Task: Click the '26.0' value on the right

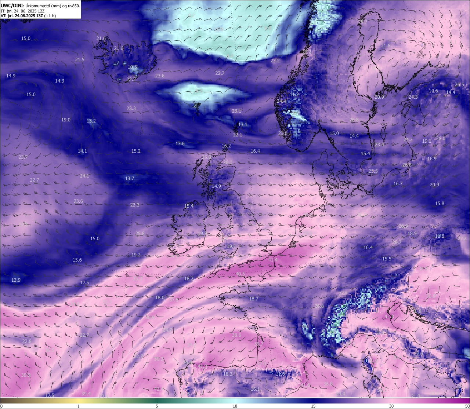Action: pyautogui.click(x=441, y=138)
